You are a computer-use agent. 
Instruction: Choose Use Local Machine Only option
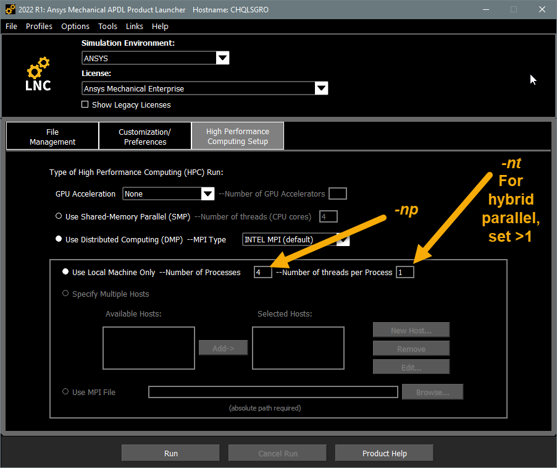65,271
